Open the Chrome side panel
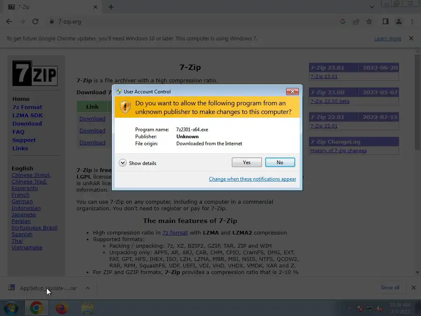Viewport: 421px width, 316px height. [x=386, y=21]
